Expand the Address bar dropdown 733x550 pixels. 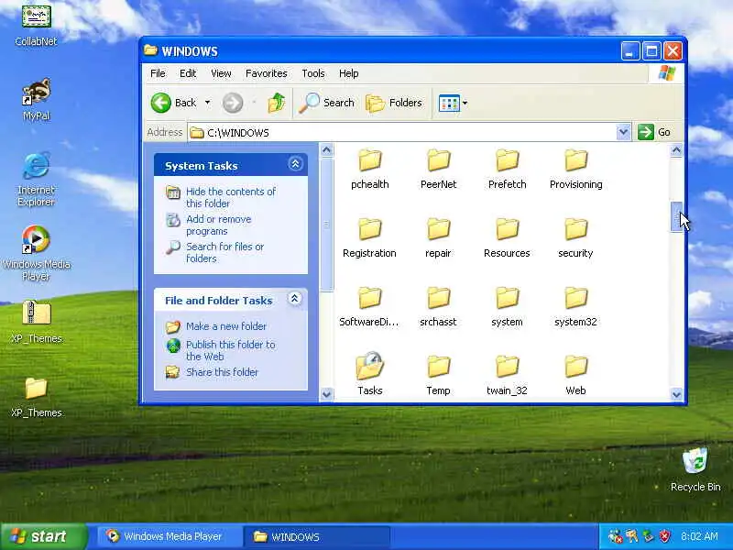pos(623,132)
